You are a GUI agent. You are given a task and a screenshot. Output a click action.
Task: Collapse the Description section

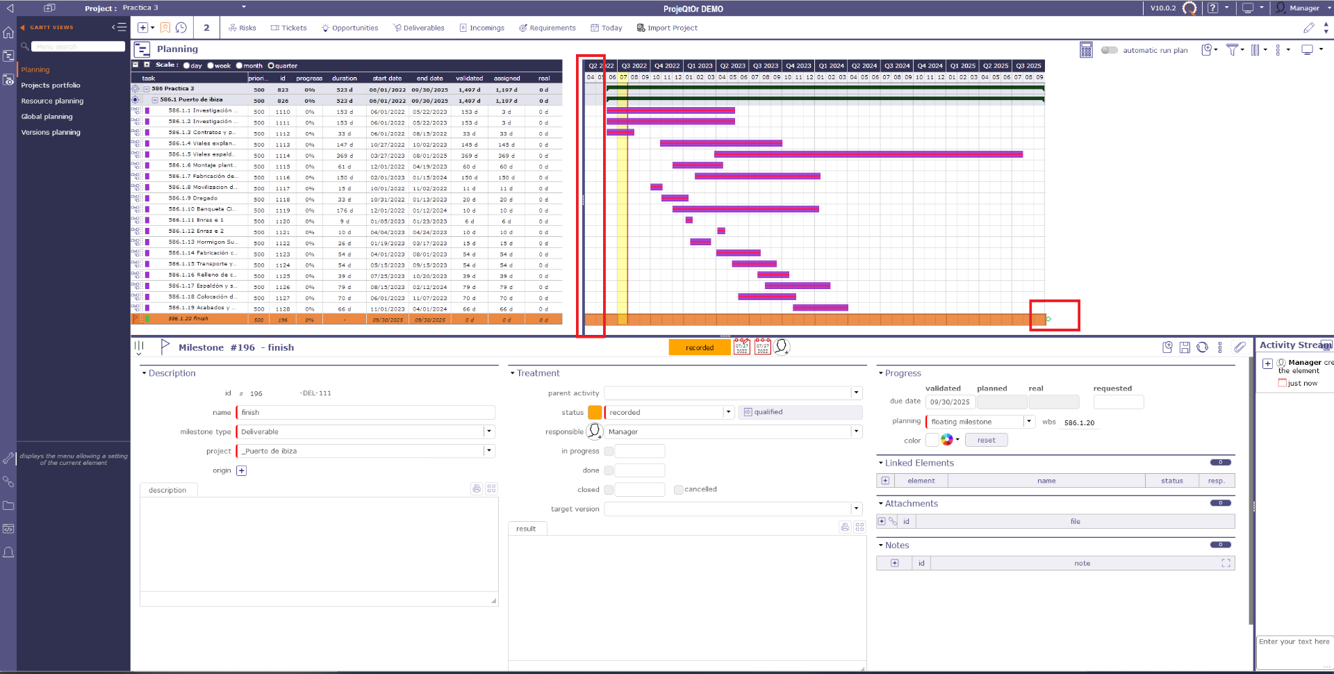tap(145, 373)
